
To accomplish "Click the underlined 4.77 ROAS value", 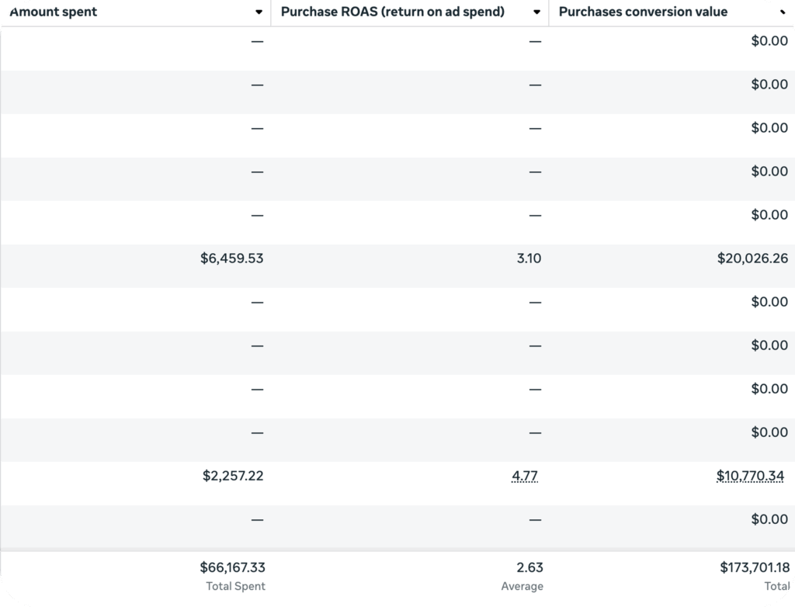I will pyautogui.click(x=525, y=476).
